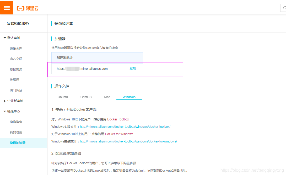Open 镜像搜索 in sidebar

[16, 122]
